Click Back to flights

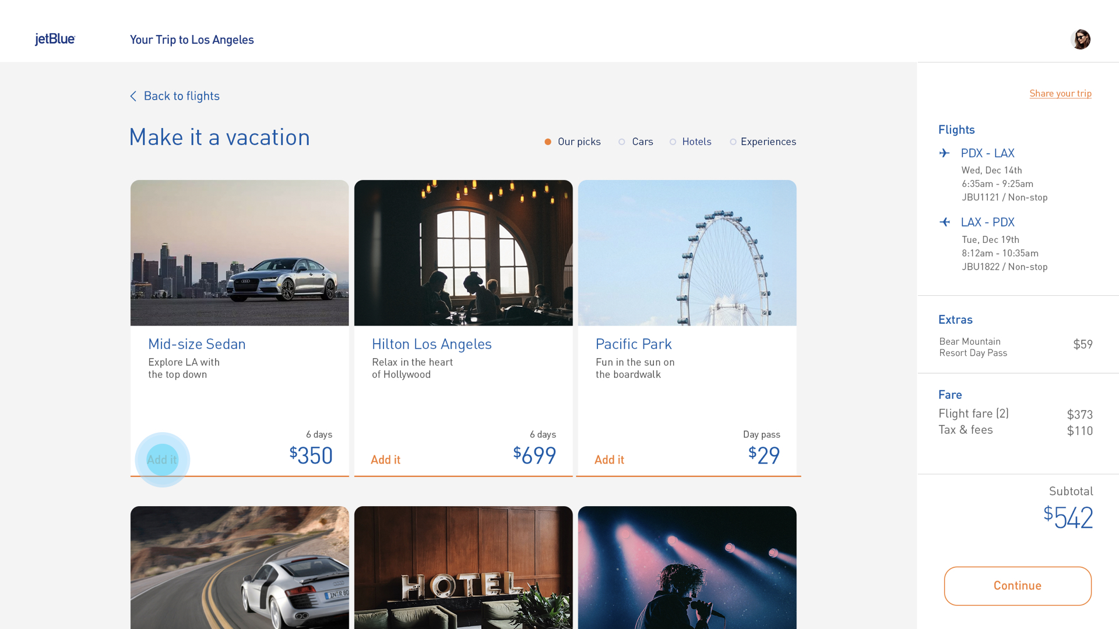click(x=182, y=96)
